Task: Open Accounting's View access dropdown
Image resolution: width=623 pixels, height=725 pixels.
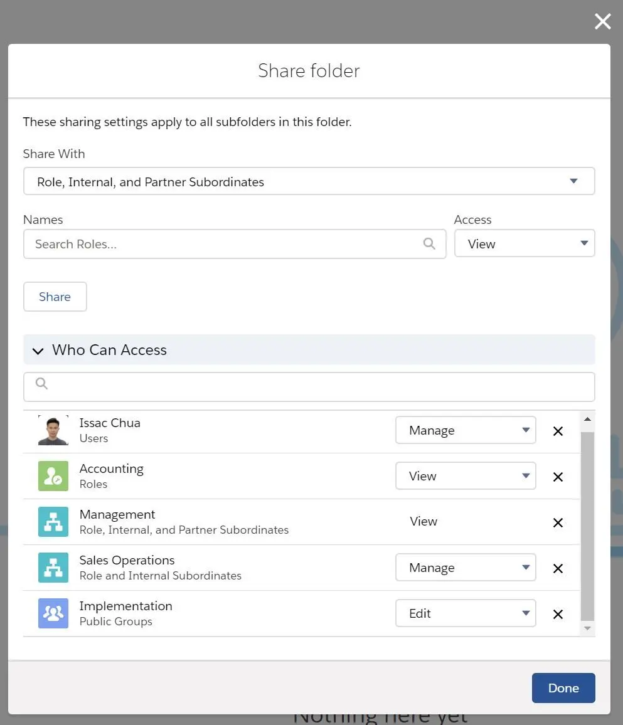Action: coord(466,476)
